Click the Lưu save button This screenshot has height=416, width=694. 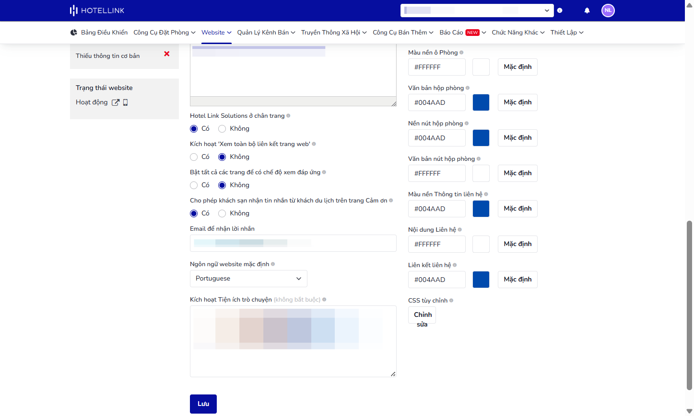(203, 404)
